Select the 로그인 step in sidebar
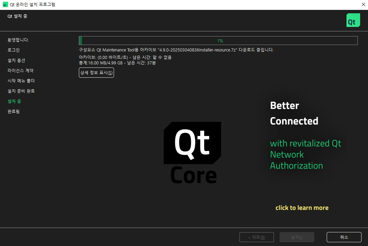Image resolution: width=368 pixels, height=246 pixels. pos(14,50)
